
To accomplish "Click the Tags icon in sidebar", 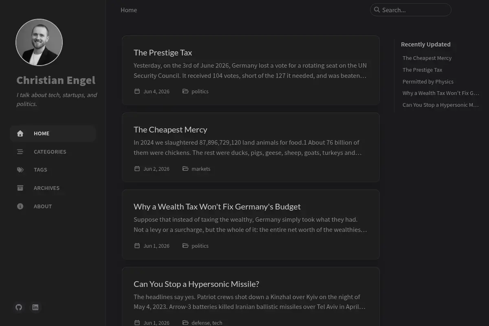I will (20, 170).
